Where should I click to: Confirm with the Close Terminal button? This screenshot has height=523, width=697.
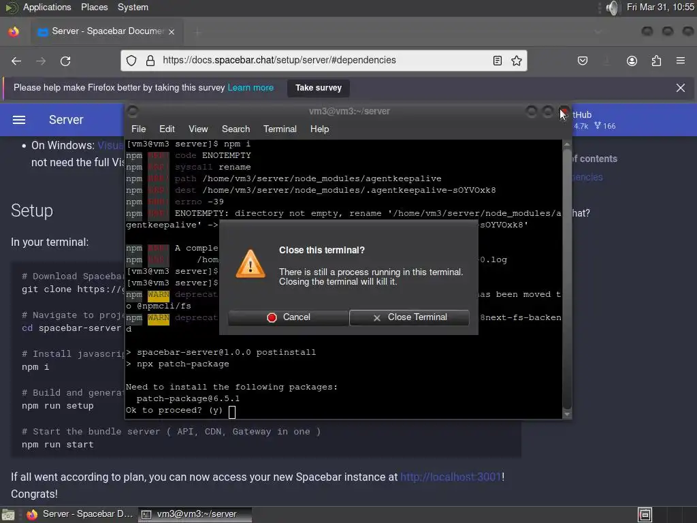[x=409, y=317]
